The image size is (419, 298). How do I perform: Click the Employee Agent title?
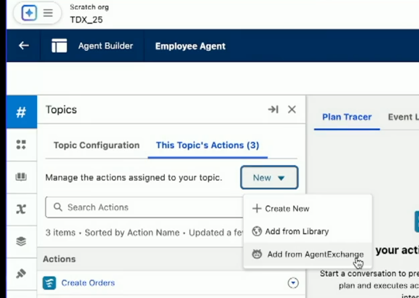[190, 46]
